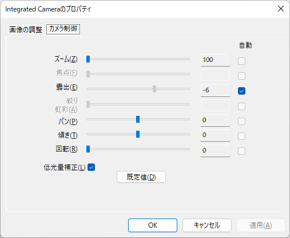Image resolution: width=290 pixels, height=238 pixels.
Task: Click the ズーム slider thumb
Action: tap(88, 59)
